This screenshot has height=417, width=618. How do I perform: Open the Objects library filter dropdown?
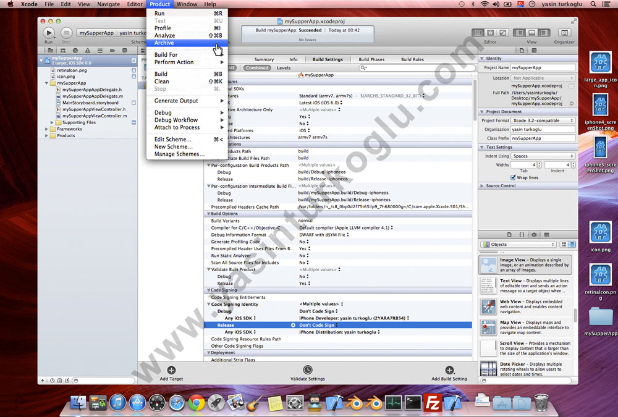point(519,245)
